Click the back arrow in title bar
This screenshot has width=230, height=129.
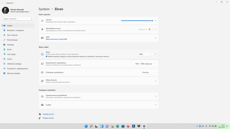(x=3, y=3)
